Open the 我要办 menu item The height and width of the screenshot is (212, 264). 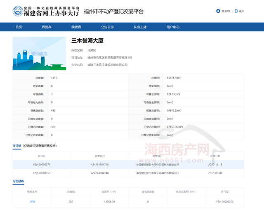pos(46,27)
